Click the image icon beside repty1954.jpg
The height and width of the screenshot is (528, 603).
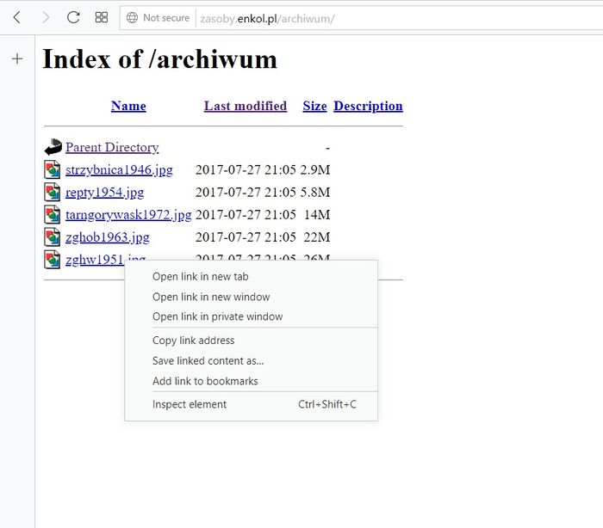53,192
